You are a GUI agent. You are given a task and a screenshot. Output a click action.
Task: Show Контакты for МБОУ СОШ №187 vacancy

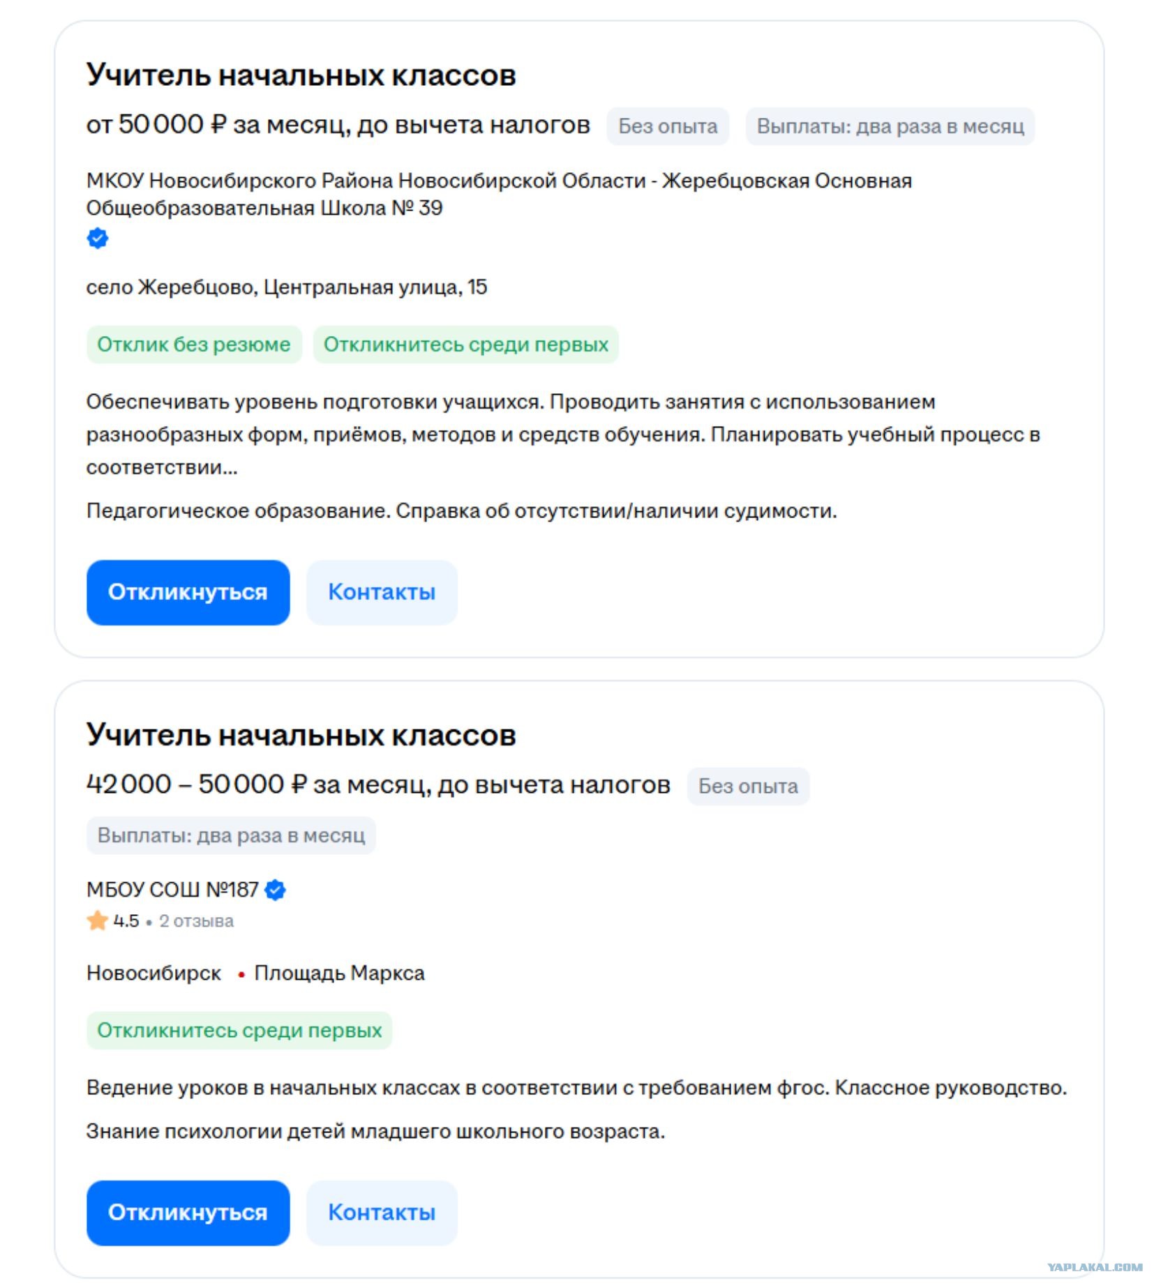click(x=382, y=1213)
